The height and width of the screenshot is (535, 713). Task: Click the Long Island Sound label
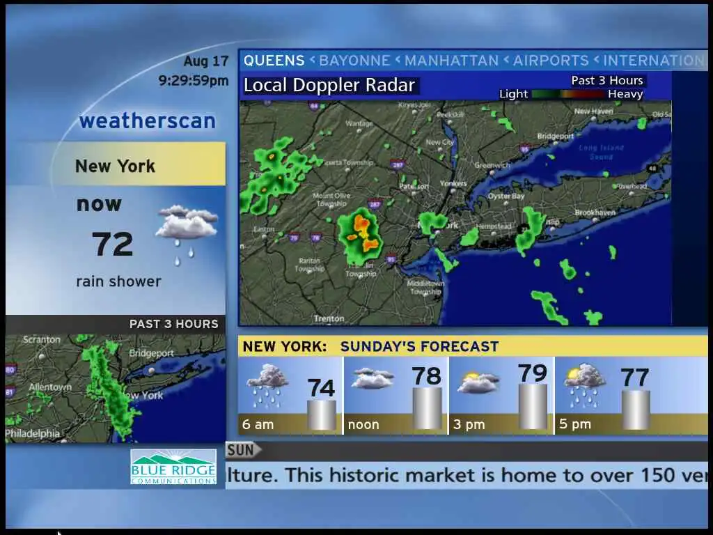(601, 153)
